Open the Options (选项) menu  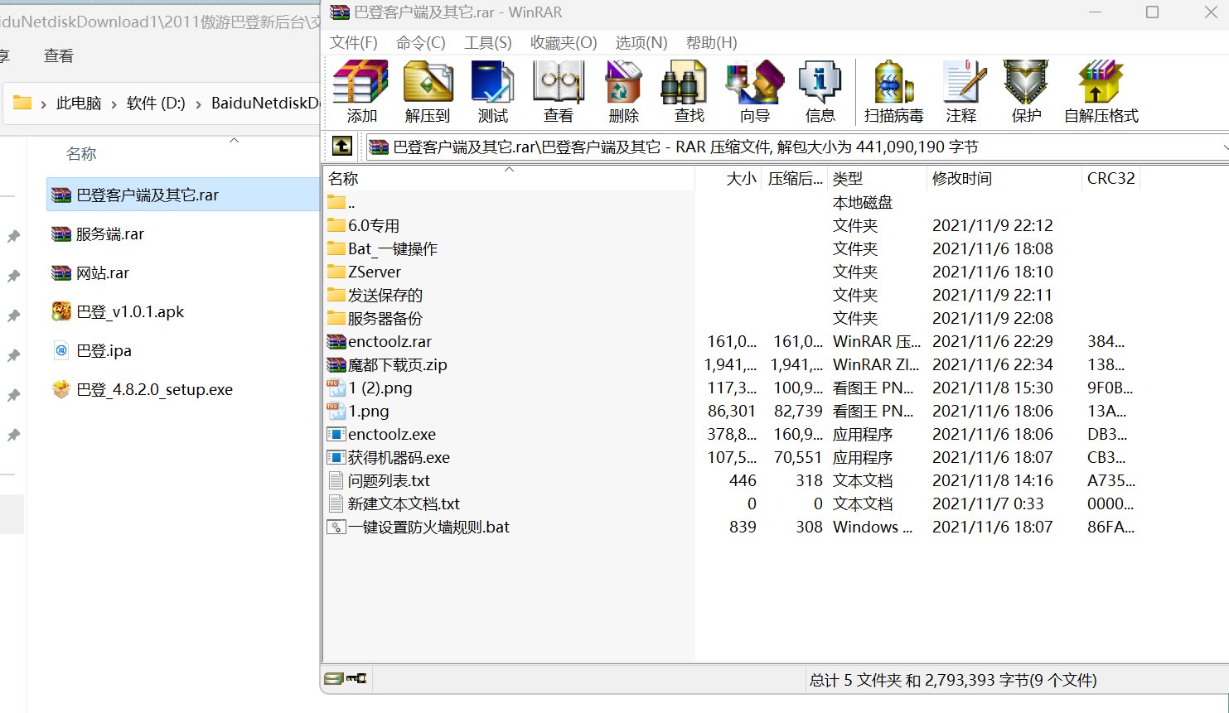click(x=641, y=43)
